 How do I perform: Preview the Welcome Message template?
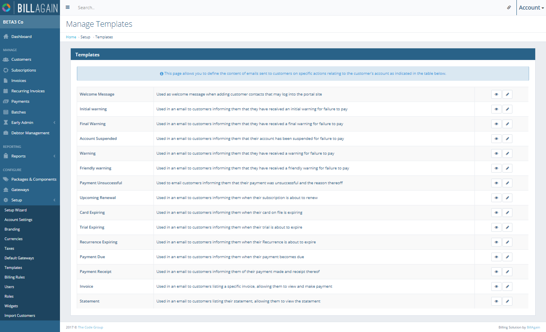(496, 94)
